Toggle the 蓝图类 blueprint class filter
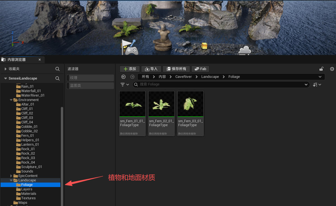Image resolution: width=336 pixels, height=206 pixels. tap(90, 86)
